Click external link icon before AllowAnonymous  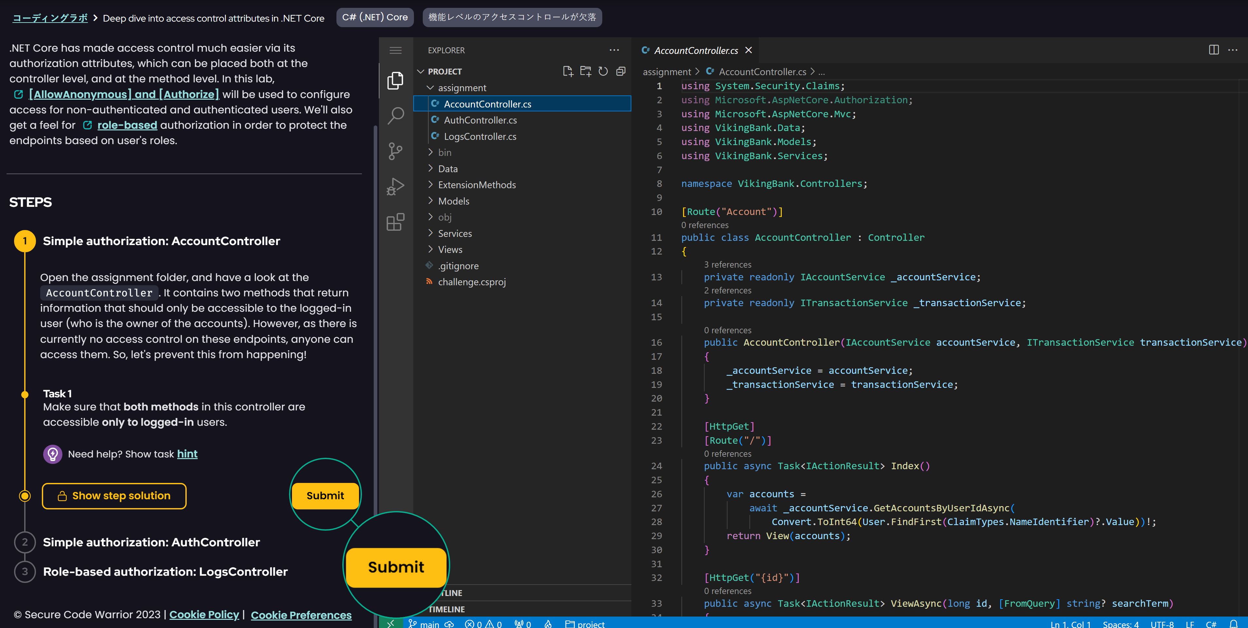(18, 94)
